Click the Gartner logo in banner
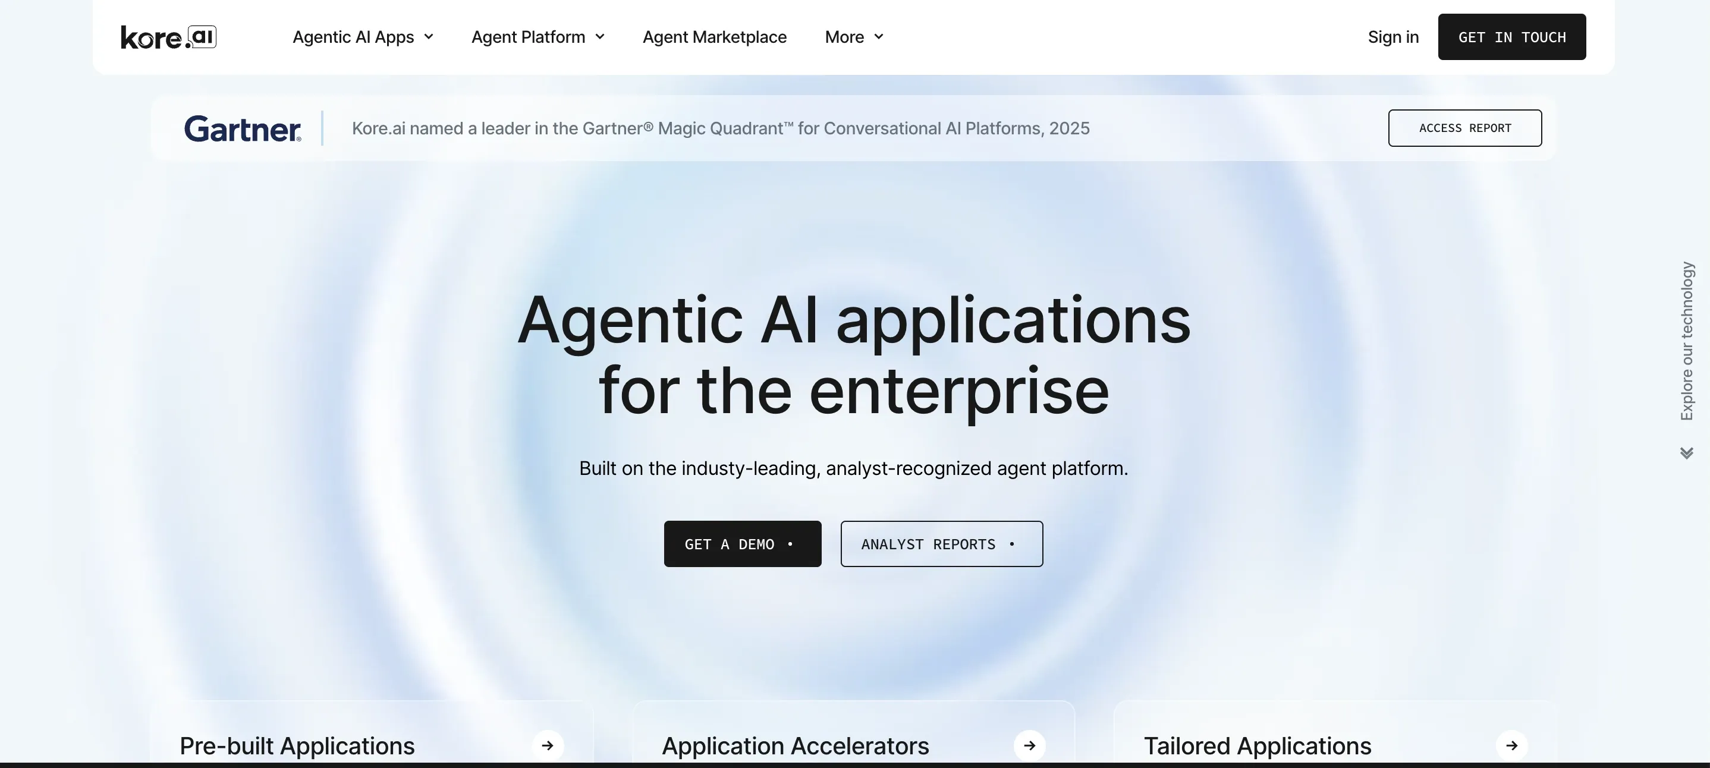This screenshot has width=1710, height=768. tap(243, 128)
